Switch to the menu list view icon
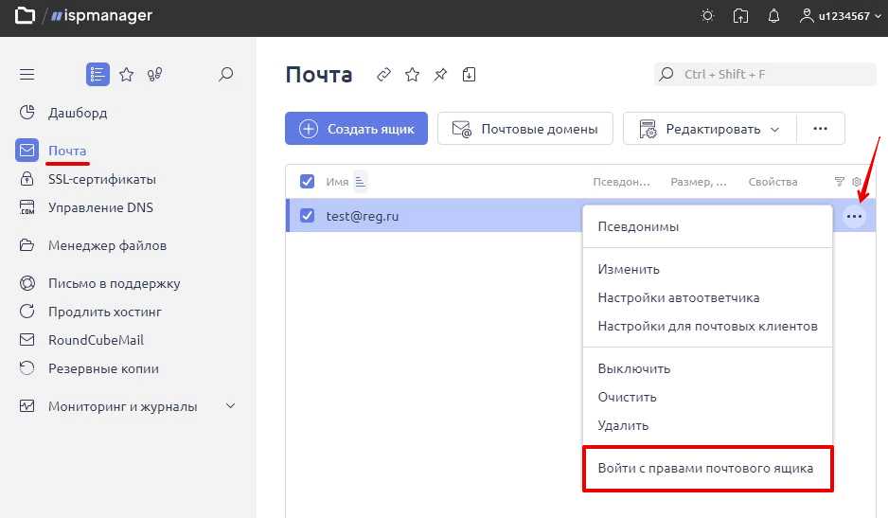This screenshot has width=888, height=518. tap(98, 74)
